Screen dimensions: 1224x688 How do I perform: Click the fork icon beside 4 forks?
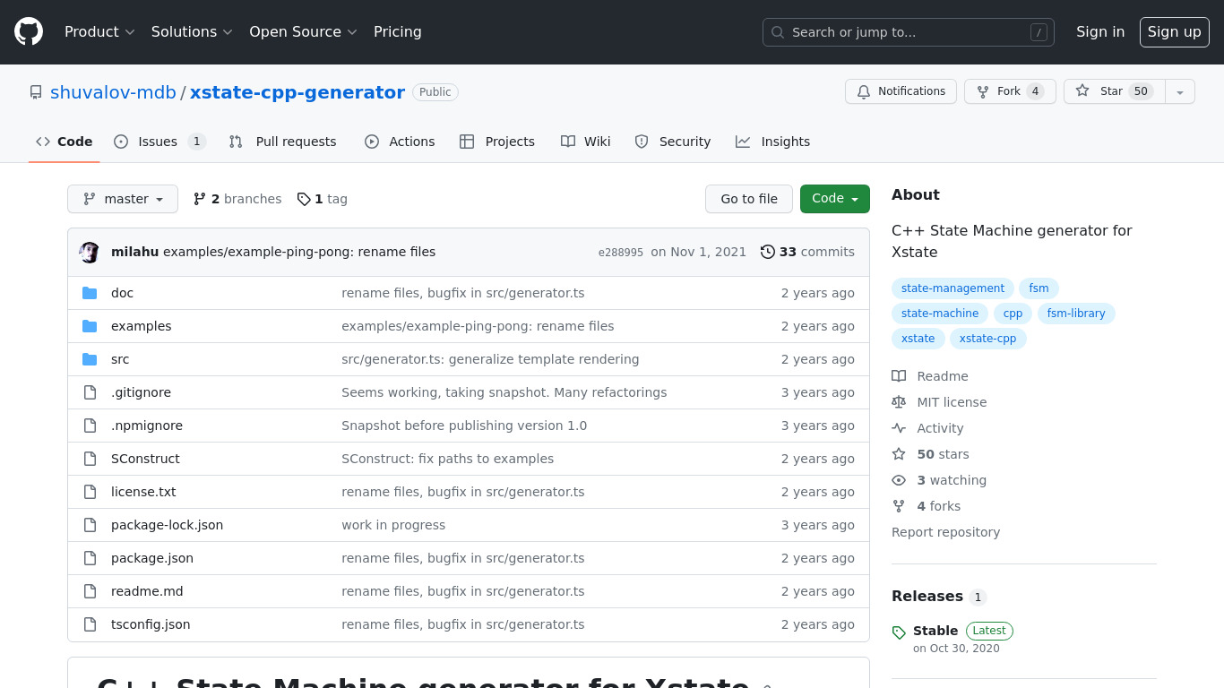pos(899,506)
